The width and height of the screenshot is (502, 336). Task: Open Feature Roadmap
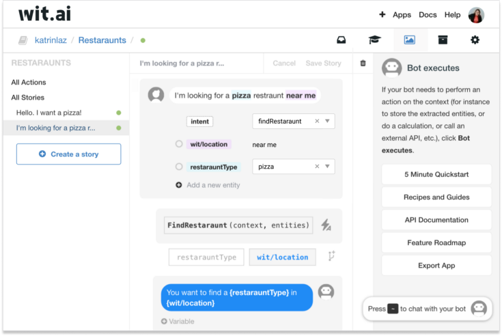436,242
